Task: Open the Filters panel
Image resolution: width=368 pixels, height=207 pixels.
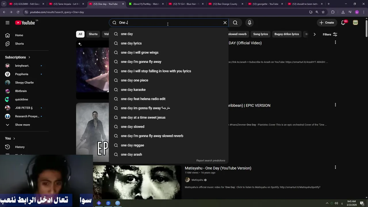Action: tap(330, 34)
